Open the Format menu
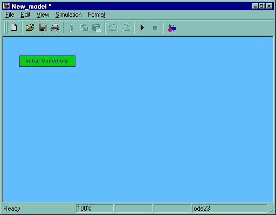 (96, 15)
